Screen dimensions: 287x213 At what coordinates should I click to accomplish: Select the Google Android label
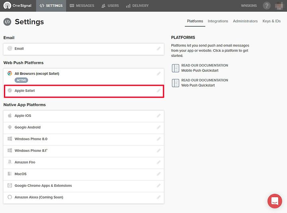tap(28, 127)
